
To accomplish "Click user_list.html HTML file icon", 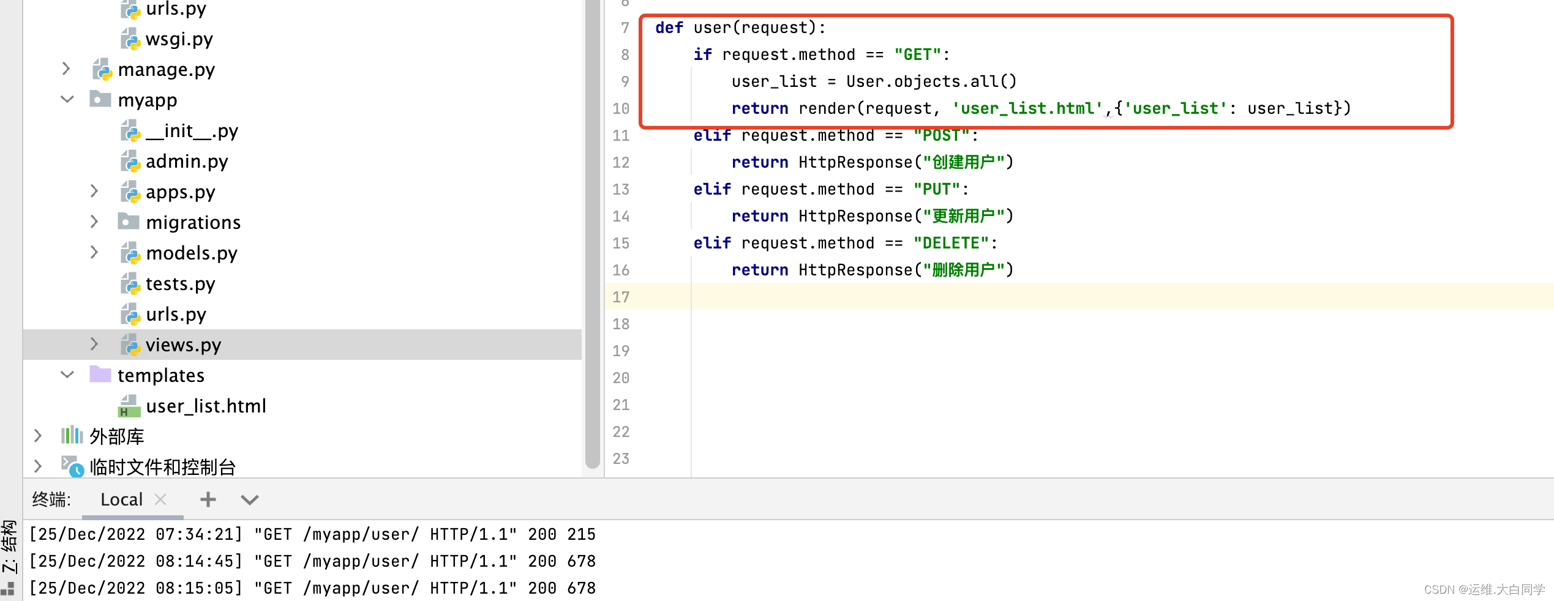I will click(x=129, y=406).
